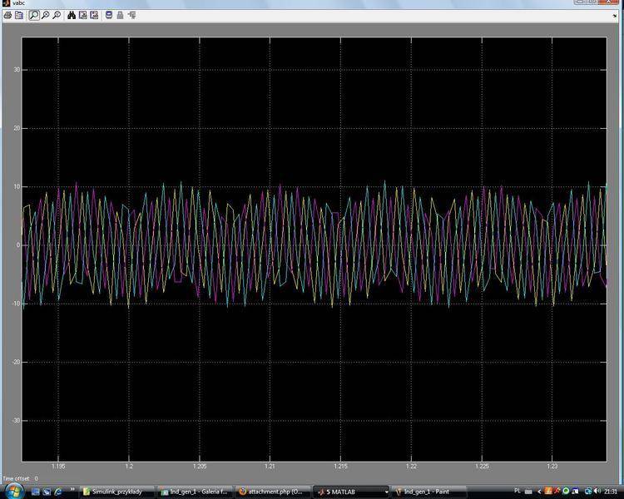Switch to attachment.php Firefox window
The width and height of the screenshot is (624, 499).
click(272, 492)
